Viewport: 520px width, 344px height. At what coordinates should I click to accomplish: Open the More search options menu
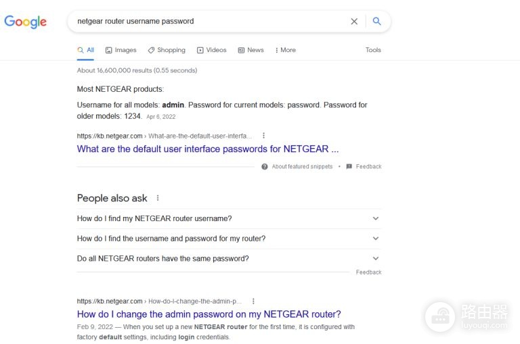point(285,50)
